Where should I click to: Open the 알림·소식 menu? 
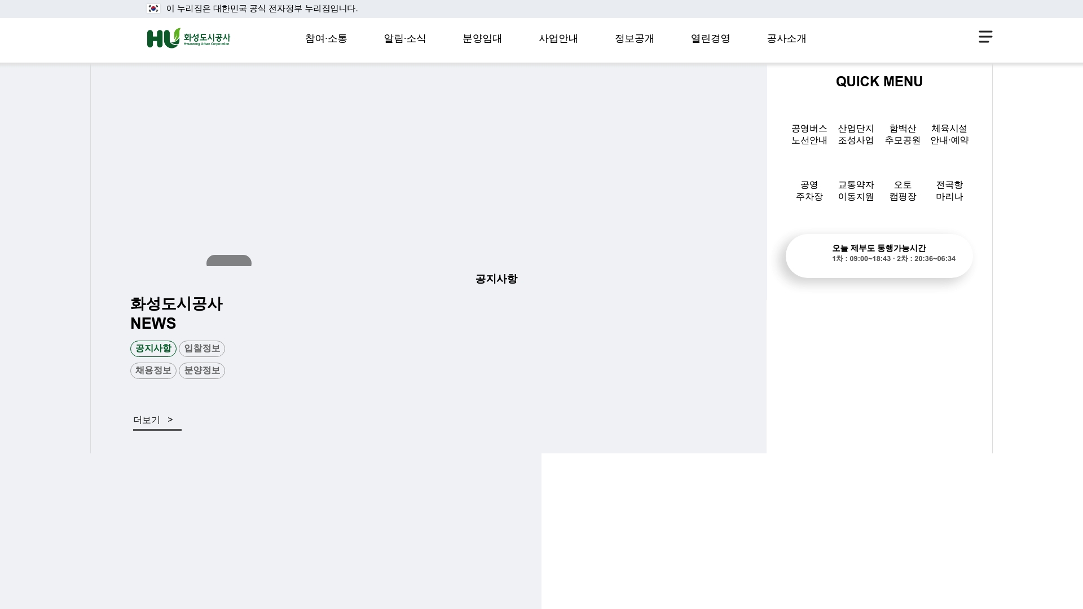pos(405,39)
